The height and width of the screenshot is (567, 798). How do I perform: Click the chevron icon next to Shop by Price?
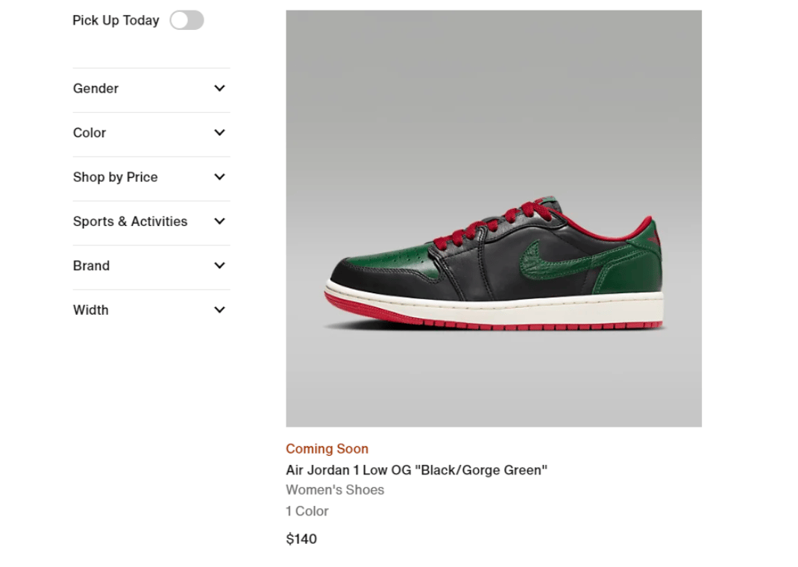coord(219,178)
